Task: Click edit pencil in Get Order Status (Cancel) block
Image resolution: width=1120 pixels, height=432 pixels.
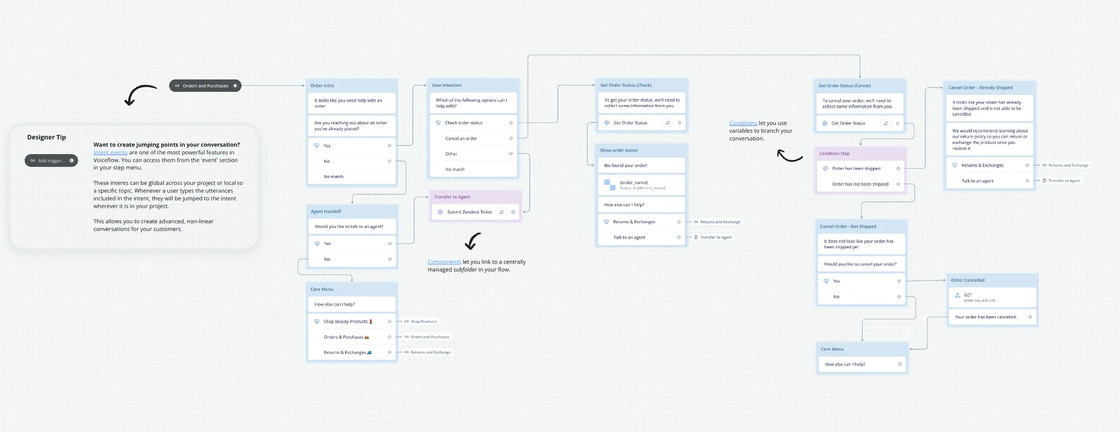Action: pos(885,124)
